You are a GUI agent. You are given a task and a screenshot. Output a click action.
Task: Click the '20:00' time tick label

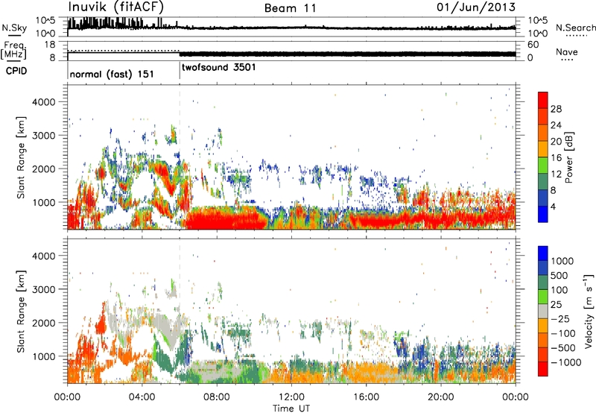(x=441, y=397)
